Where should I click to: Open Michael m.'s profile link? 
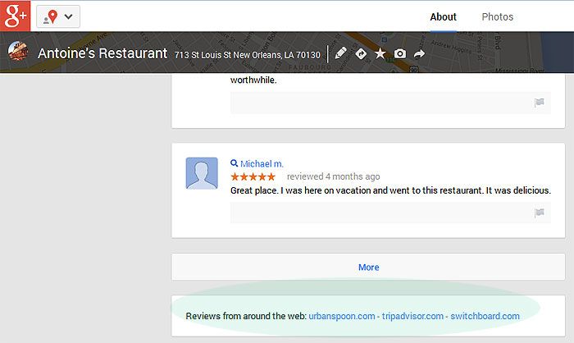[x=262, y=164]
